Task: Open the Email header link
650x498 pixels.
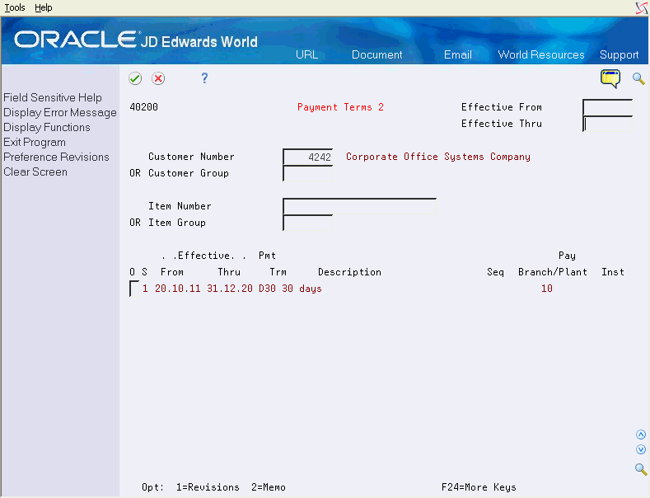Action: (x=458, y=54)
